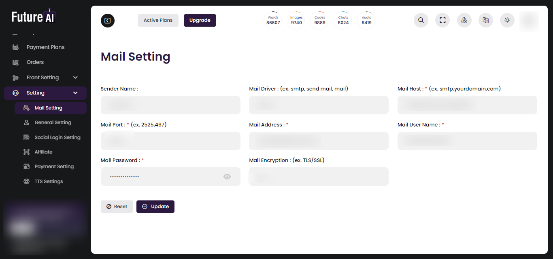Click the Orders icon in the sidebar

coord(15,62)
